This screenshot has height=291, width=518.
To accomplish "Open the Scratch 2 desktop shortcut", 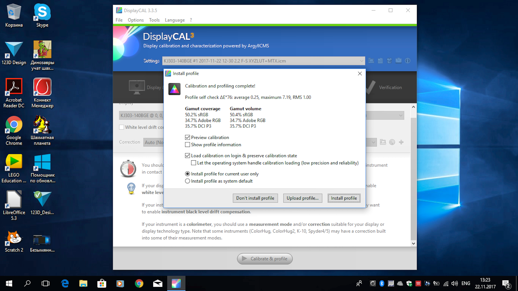I will pos(14,241).
